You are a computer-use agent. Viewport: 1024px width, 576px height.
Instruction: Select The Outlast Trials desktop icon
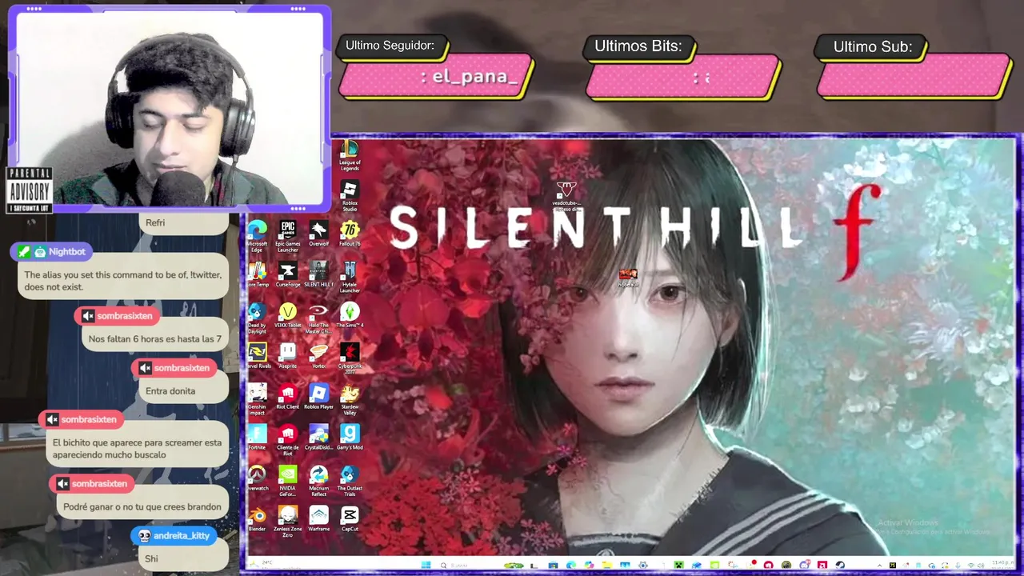coord(350,482)
